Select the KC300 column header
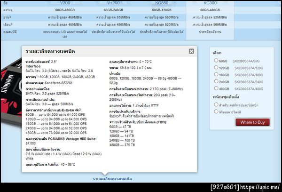This screenshot has width=282, height=192. 210,3
